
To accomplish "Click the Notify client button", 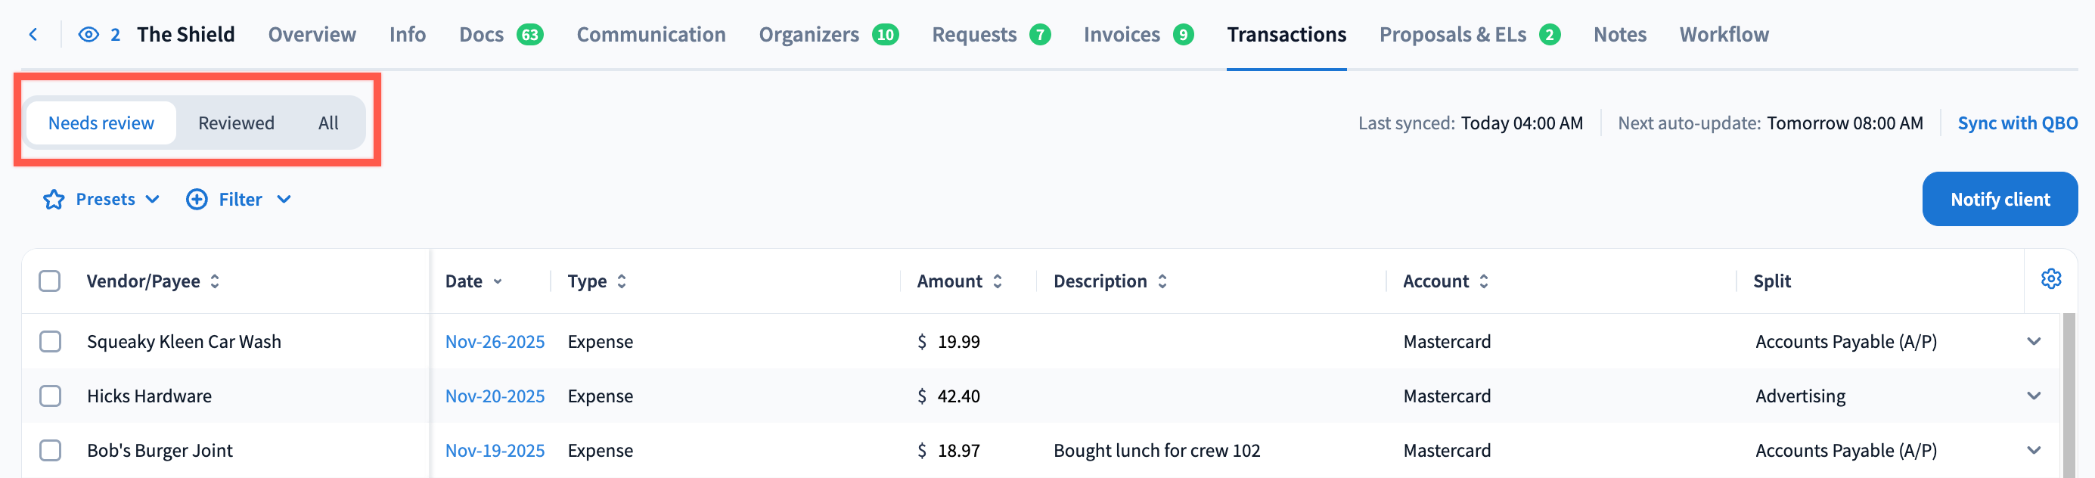I will click(1999, 199).
